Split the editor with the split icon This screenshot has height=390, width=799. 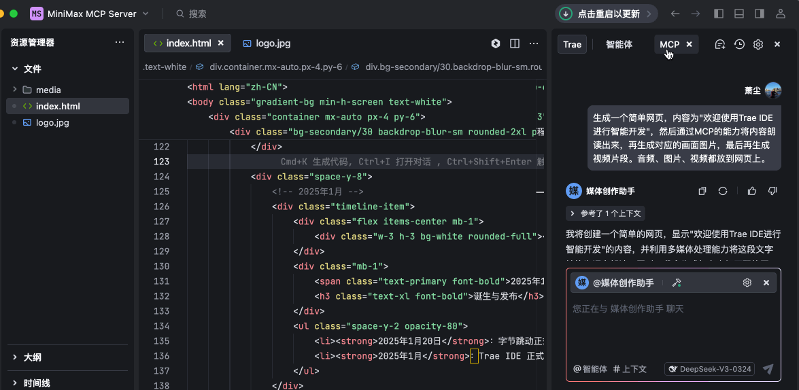pos(515,43)
